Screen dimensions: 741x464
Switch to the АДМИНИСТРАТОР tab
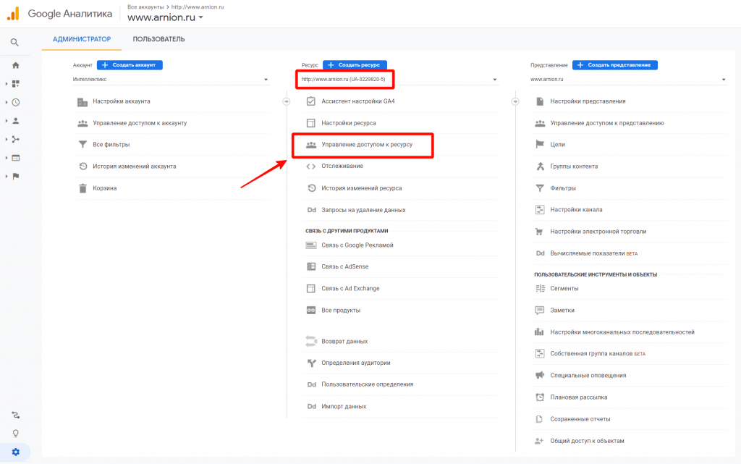pos(82,39)
